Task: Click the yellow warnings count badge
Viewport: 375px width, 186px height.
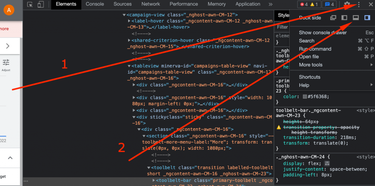Action: click(314, 4)
